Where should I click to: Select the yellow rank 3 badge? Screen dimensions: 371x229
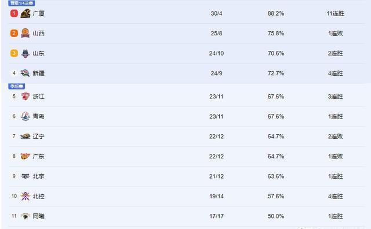14,53
